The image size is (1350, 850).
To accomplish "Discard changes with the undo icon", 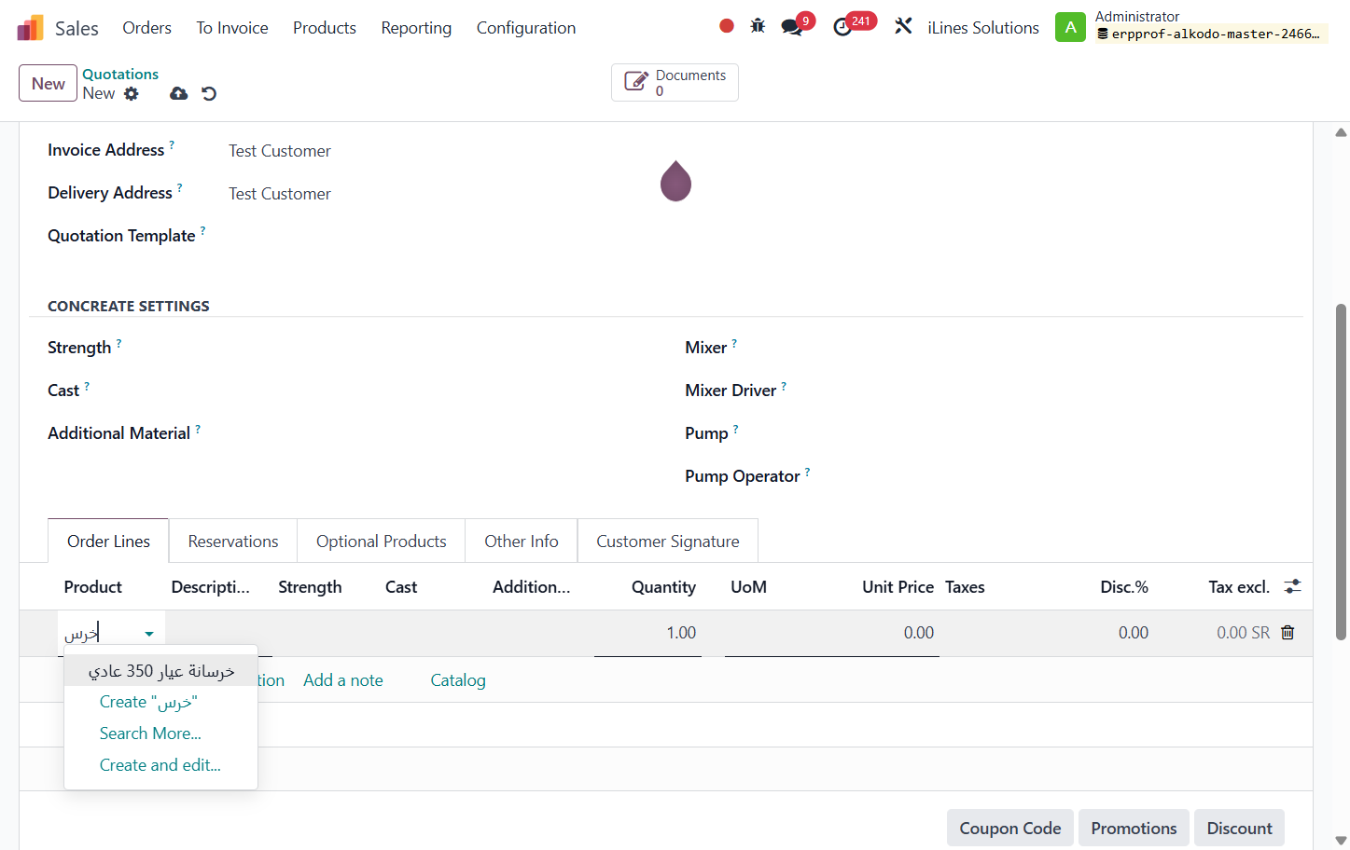I will [209, 93].
